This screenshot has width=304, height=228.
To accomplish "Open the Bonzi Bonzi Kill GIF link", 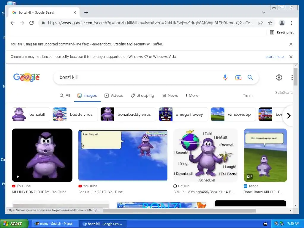I will (263, 192).
